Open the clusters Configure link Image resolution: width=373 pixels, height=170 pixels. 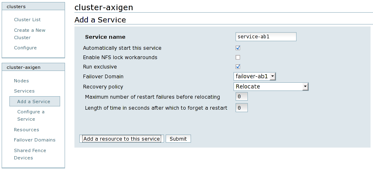click(25, 48)
